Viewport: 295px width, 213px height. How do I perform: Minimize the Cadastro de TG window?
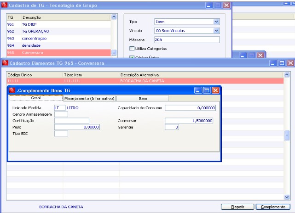point(209,5)
